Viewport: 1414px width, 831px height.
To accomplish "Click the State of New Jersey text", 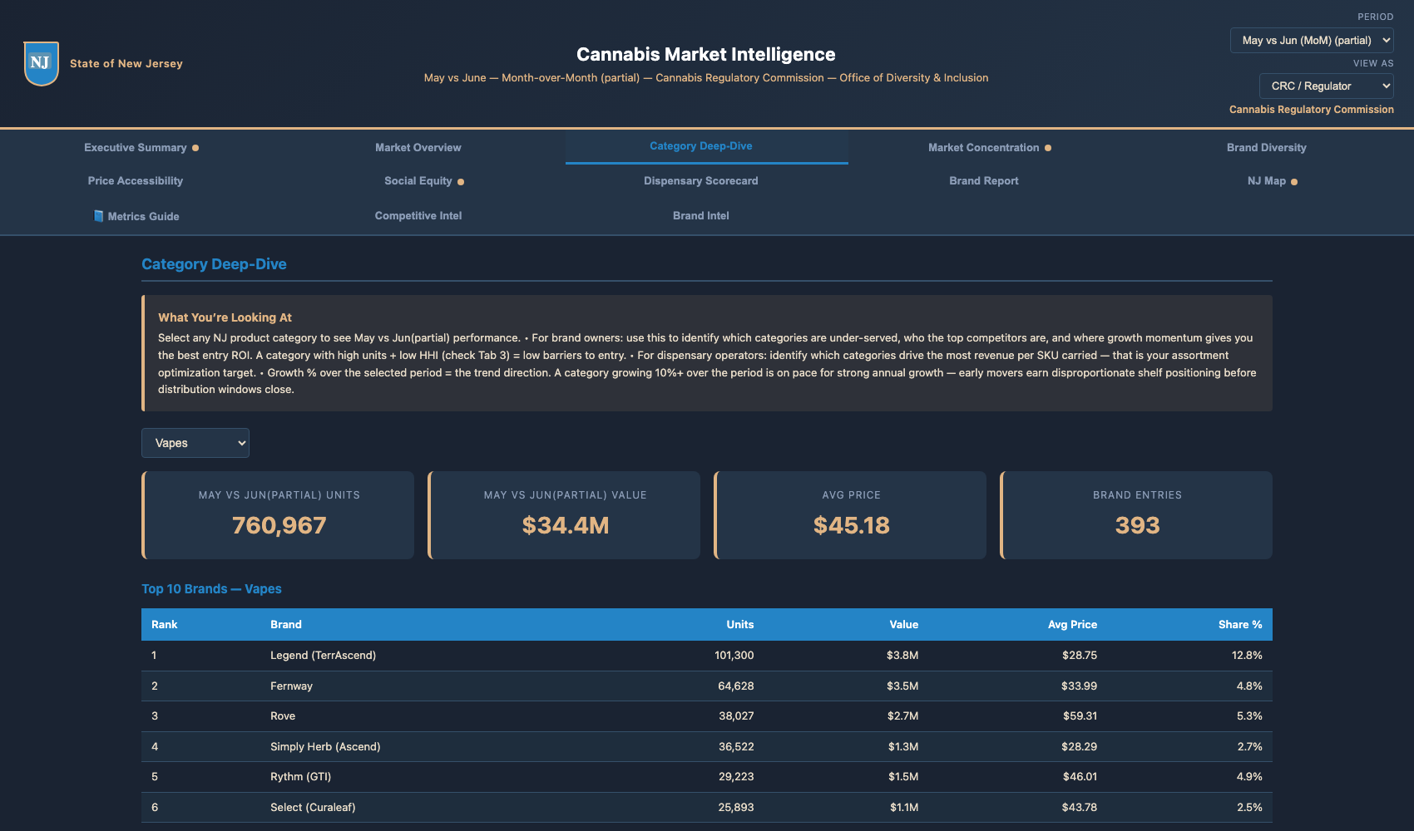I will 126,63.
